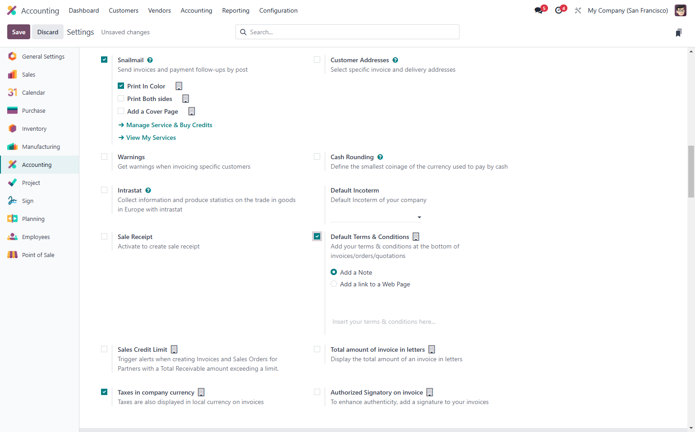Open the Configuration menu

[x=278, y=10]
